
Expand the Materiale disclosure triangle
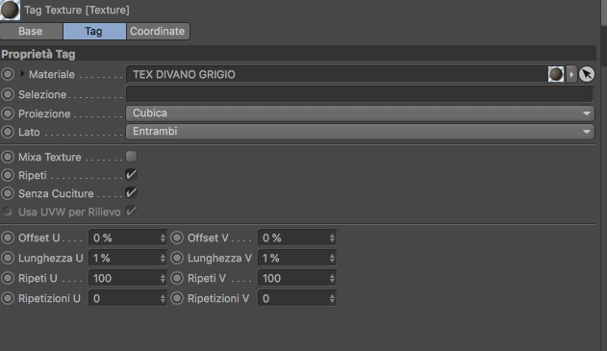[x=22, y=73]
